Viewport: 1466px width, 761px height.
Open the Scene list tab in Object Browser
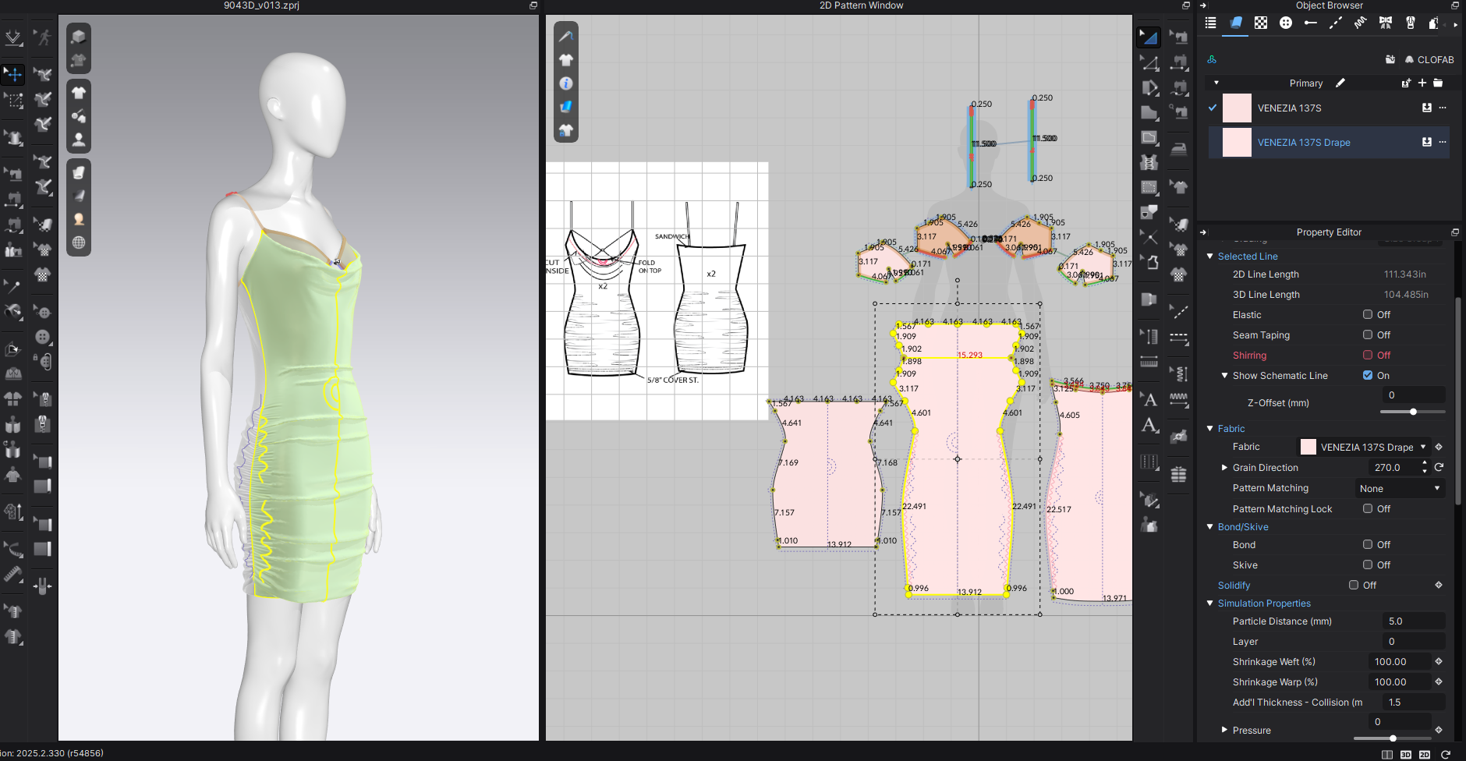click(x=1210, y=23)
